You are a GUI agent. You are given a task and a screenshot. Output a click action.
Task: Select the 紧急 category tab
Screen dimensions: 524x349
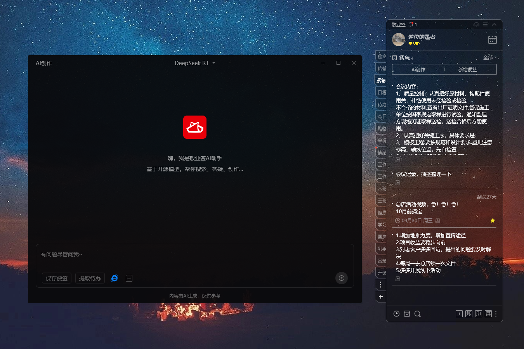380,80
